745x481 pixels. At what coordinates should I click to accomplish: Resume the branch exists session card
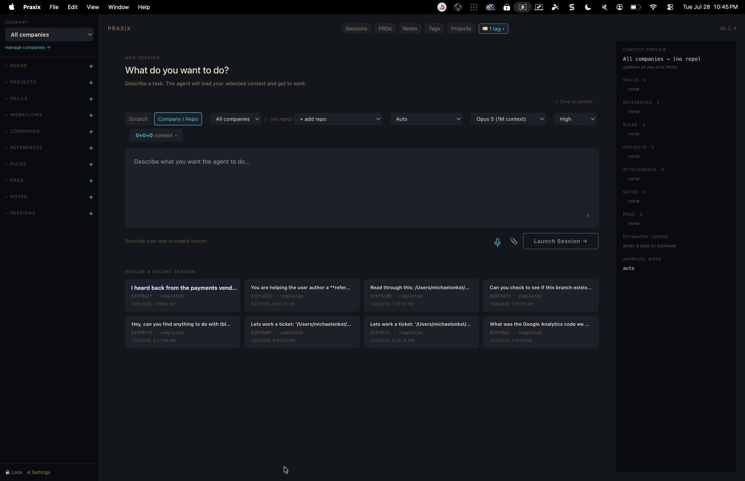(541, 295)
